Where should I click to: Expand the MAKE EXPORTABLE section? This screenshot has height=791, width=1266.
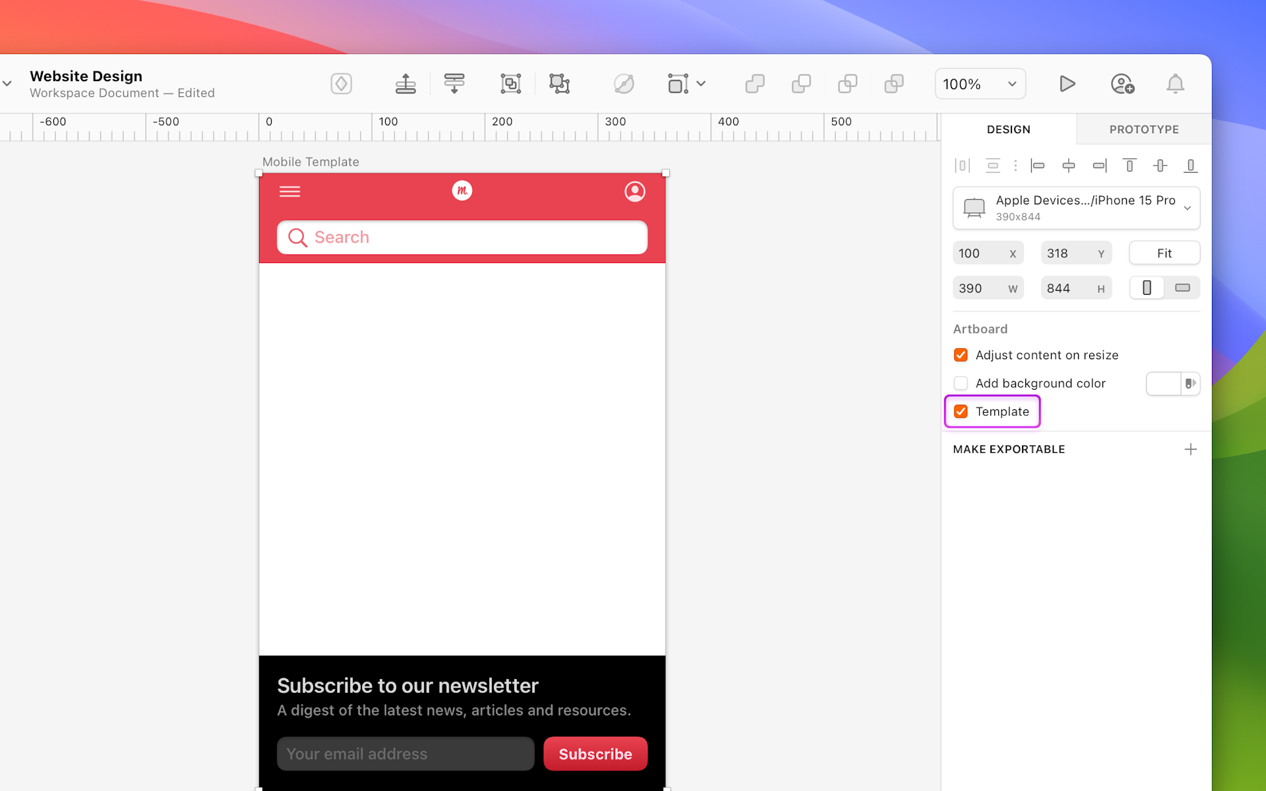point(1191,448)
